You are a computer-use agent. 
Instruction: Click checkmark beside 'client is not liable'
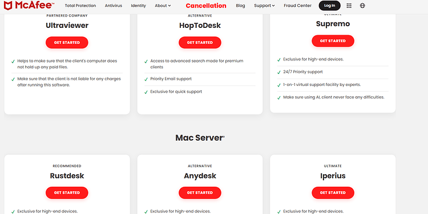(x=13, y=79)
